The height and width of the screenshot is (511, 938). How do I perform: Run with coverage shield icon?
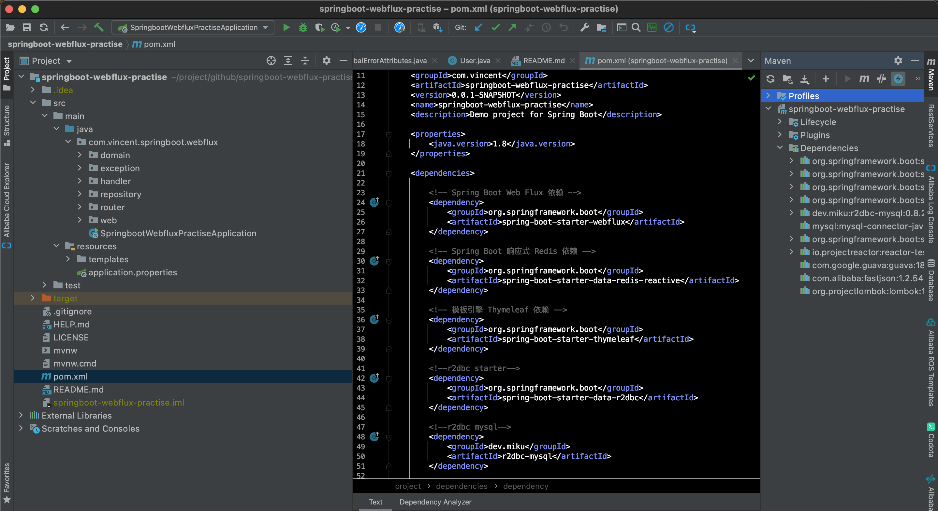[319, 28]
